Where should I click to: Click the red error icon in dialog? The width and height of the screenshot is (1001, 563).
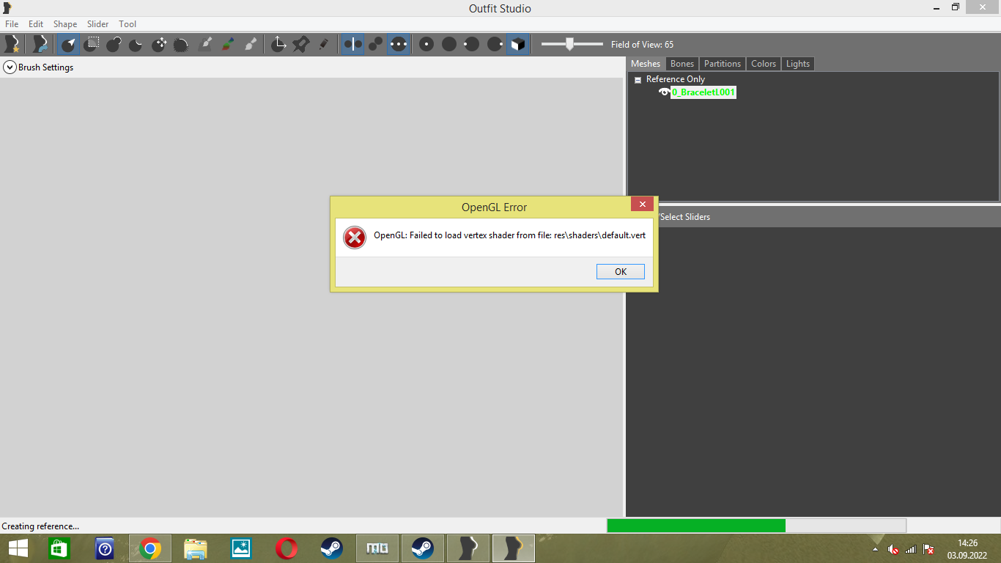[x=355, y=237]
